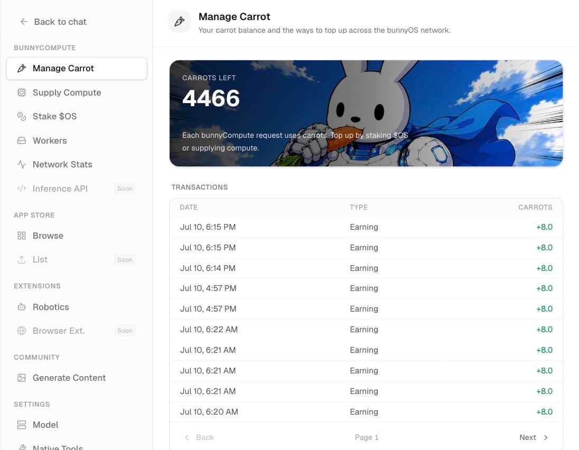Viewport: 579px width, 450px height.
Task: Click the TYPE column header
Action: point(359,208)
